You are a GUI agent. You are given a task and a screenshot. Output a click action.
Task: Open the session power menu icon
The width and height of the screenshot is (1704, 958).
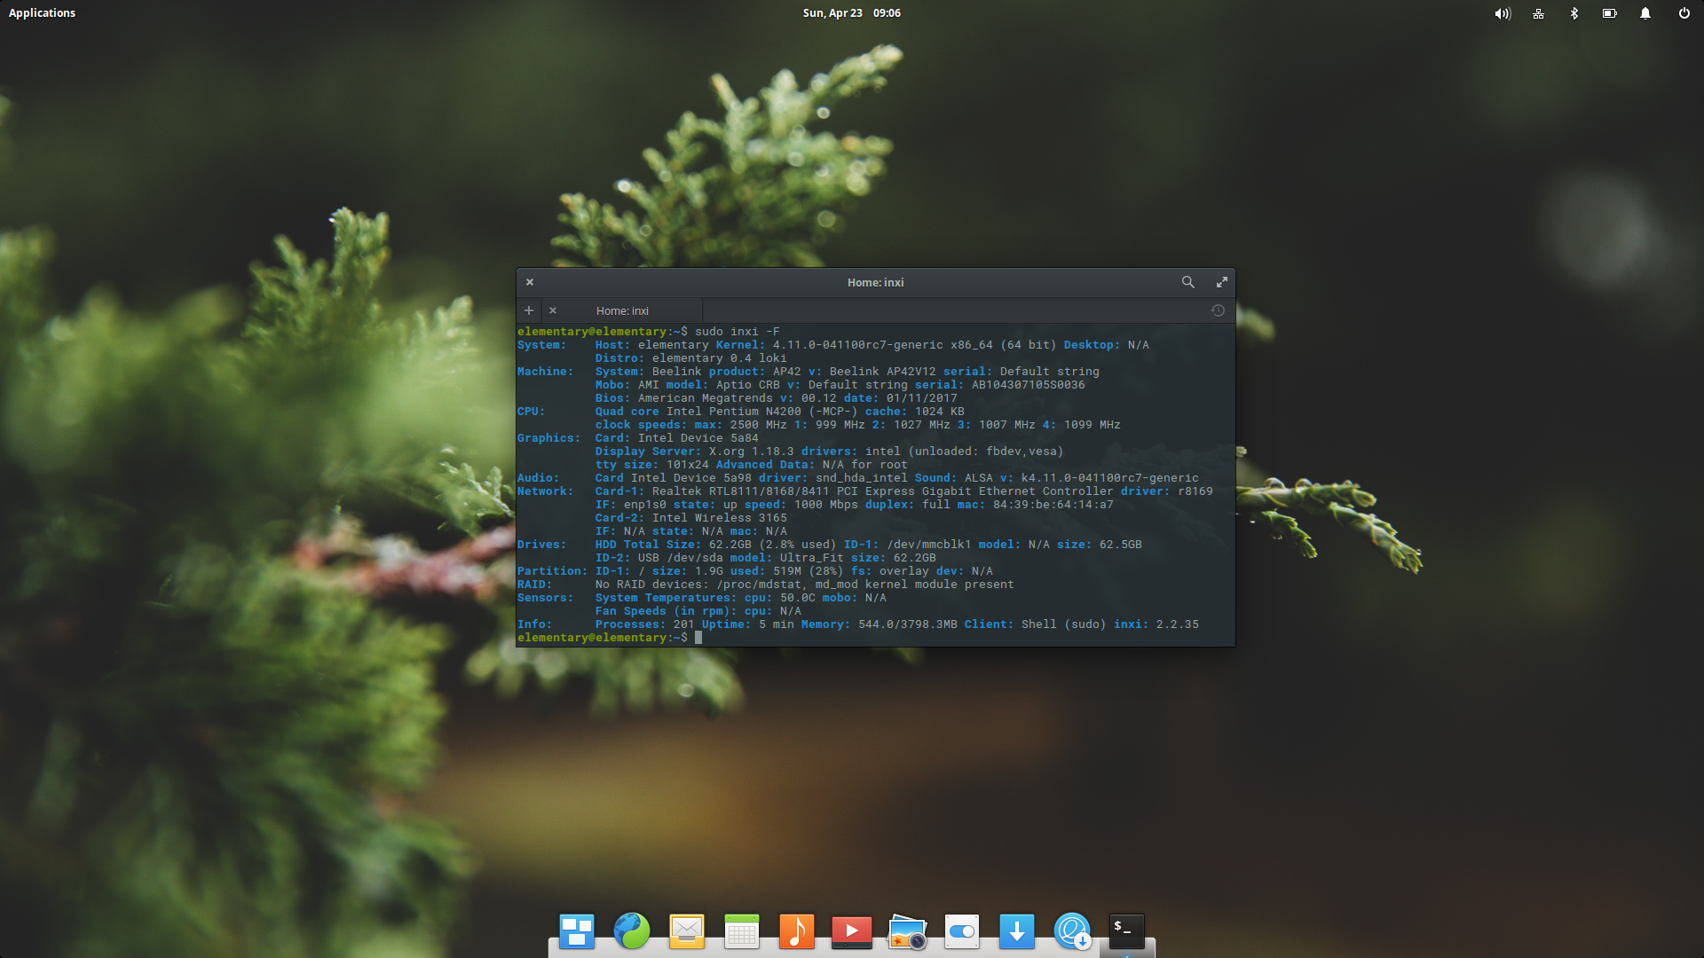click(x=1684, y=13)
